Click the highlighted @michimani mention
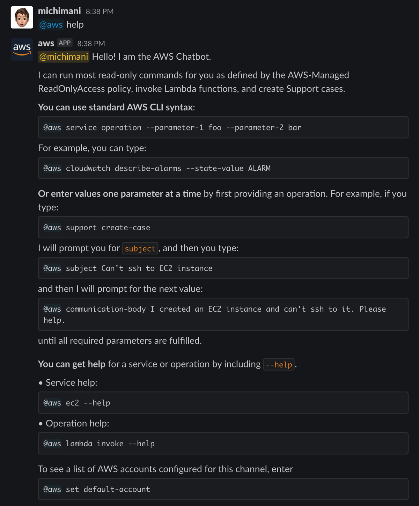The width and height of the screenshot is (419, 506). click(x=63, y=57)
